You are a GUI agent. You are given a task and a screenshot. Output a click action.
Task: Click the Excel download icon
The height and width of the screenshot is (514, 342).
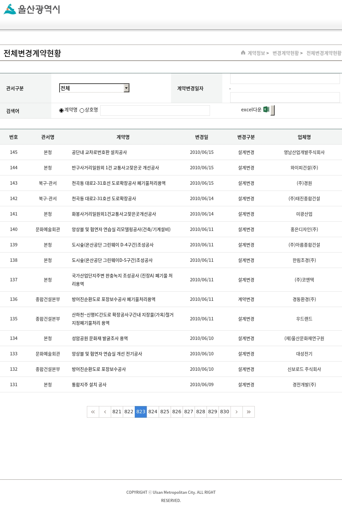pos(266,110)
